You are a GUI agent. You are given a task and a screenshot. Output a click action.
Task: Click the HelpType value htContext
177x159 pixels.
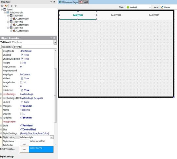click(x=25, y=74)
